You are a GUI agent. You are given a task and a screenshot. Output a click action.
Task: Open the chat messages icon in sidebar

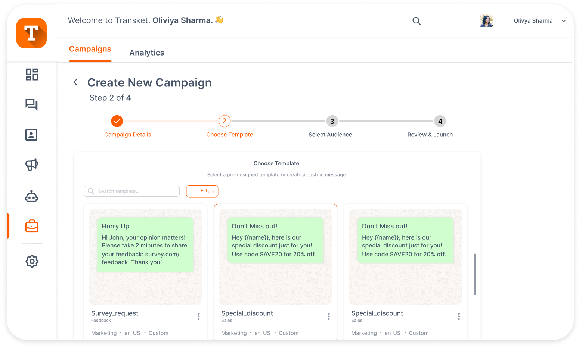[31, 105]
